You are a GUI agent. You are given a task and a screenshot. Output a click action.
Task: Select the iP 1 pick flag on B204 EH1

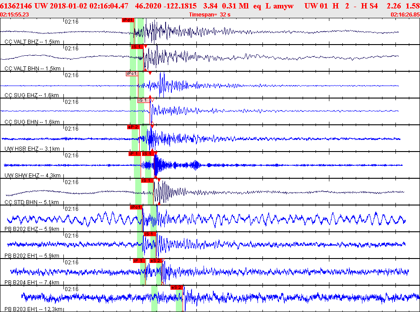(x=139, y=261)
